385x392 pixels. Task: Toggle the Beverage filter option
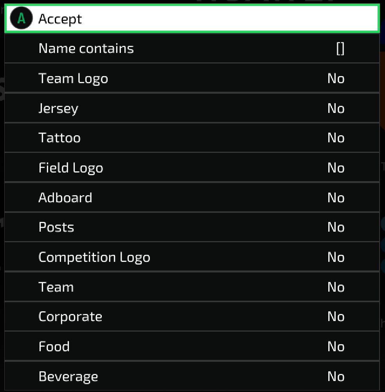click(x=192, y=376)
